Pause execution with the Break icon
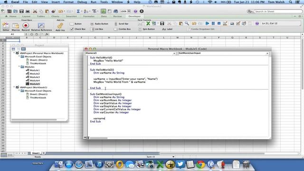This screenshot has width=304, height=171. click(x=213, y=23)
